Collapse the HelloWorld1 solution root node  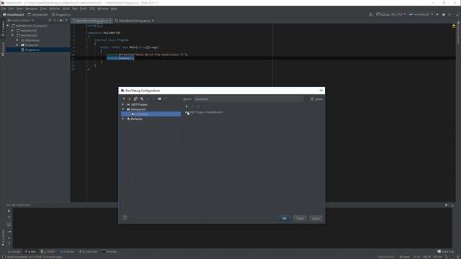[x=8, y=26]
